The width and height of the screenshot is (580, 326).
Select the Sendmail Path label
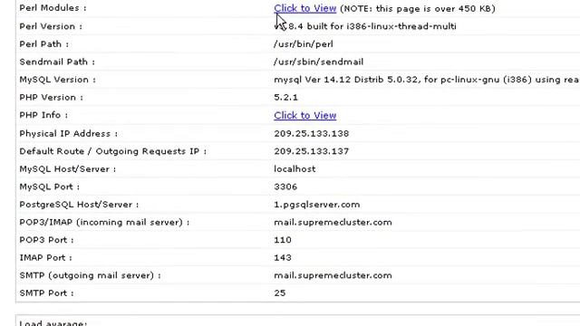pyautogui.click(x=57, y=62)
